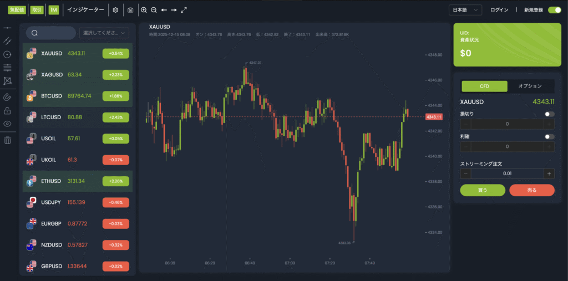Enable the 損切り stop loss switch

pyautogui.click(x=549, y=114)
